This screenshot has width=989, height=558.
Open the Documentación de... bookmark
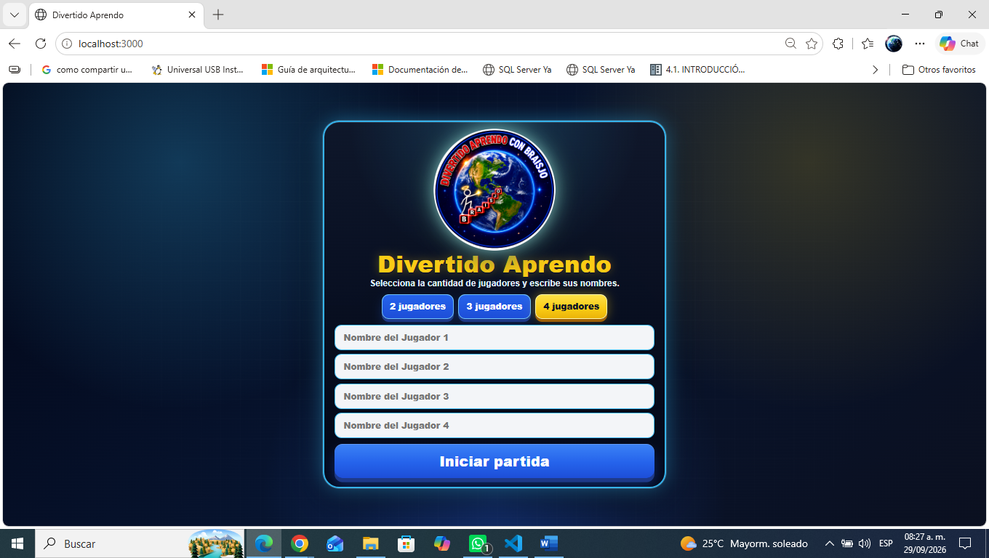click(420, 70)
